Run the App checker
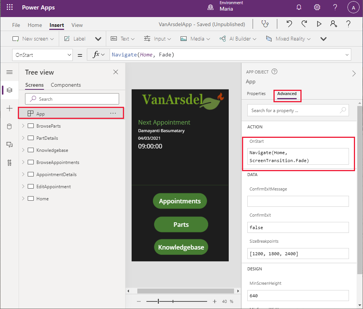Screen dimensions: 363x309 [265, 24]
